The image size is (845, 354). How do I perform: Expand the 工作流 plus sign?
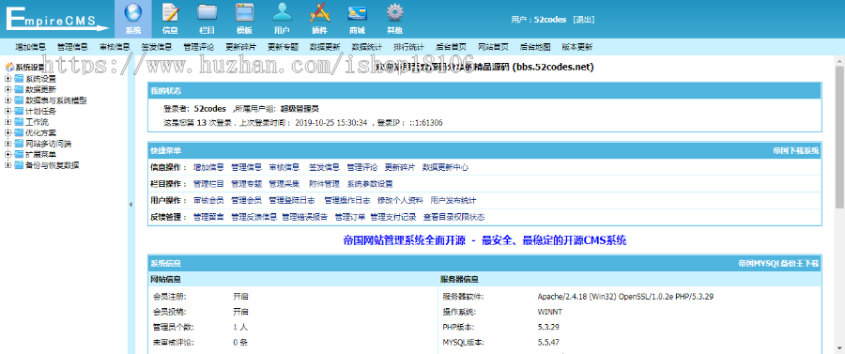8,122
